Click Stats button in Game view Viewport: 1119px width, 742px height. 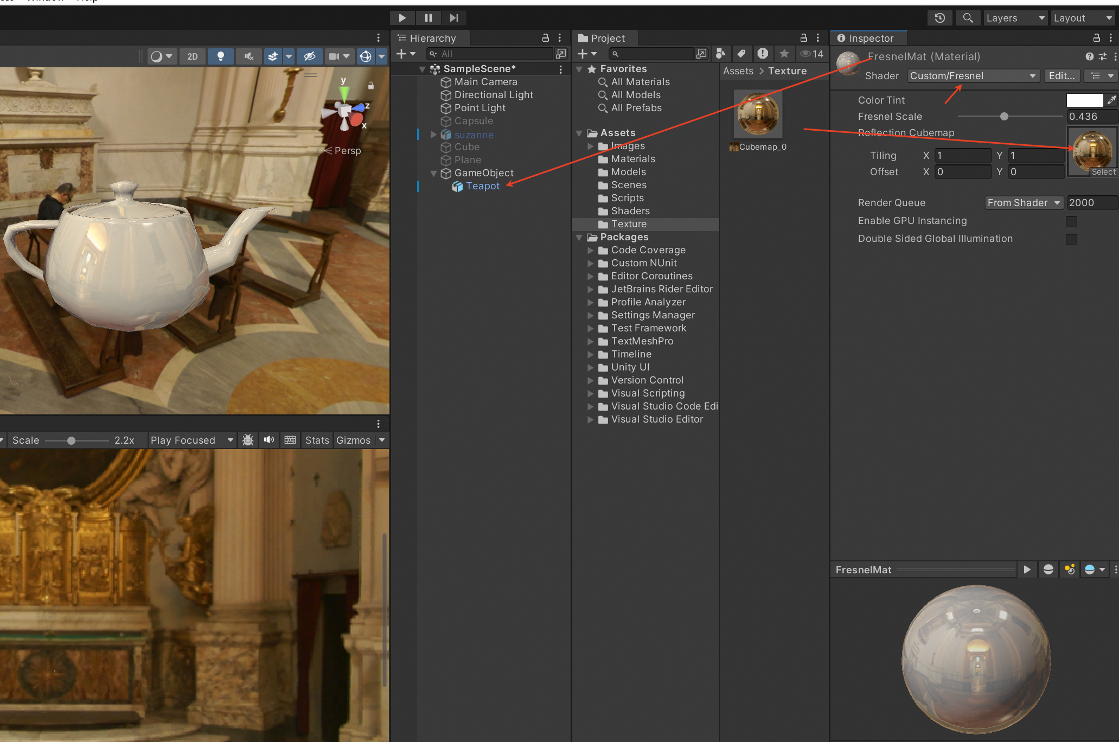(x=317, y=440)
